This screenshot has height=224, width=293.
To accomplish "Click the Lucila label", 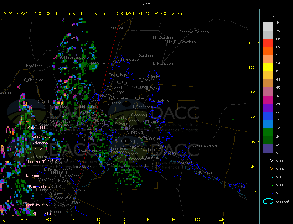I will pos(36,149).
